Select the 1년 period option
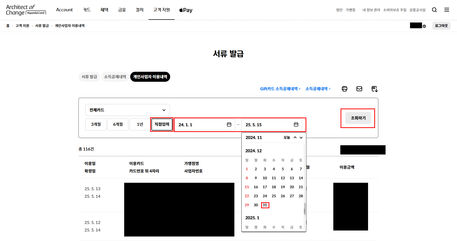Image resolution: width=457 pixels, height=243 pixels. [x=139, y=124]
